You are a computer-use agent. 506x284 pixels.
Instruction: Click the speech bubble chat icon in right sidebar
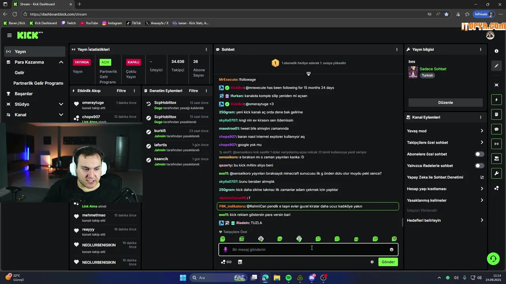click(497, 129)
